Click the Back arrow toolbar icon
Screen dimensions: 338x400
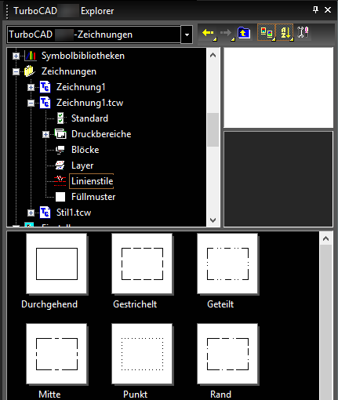pyautogui.click(x=209, y=33)
